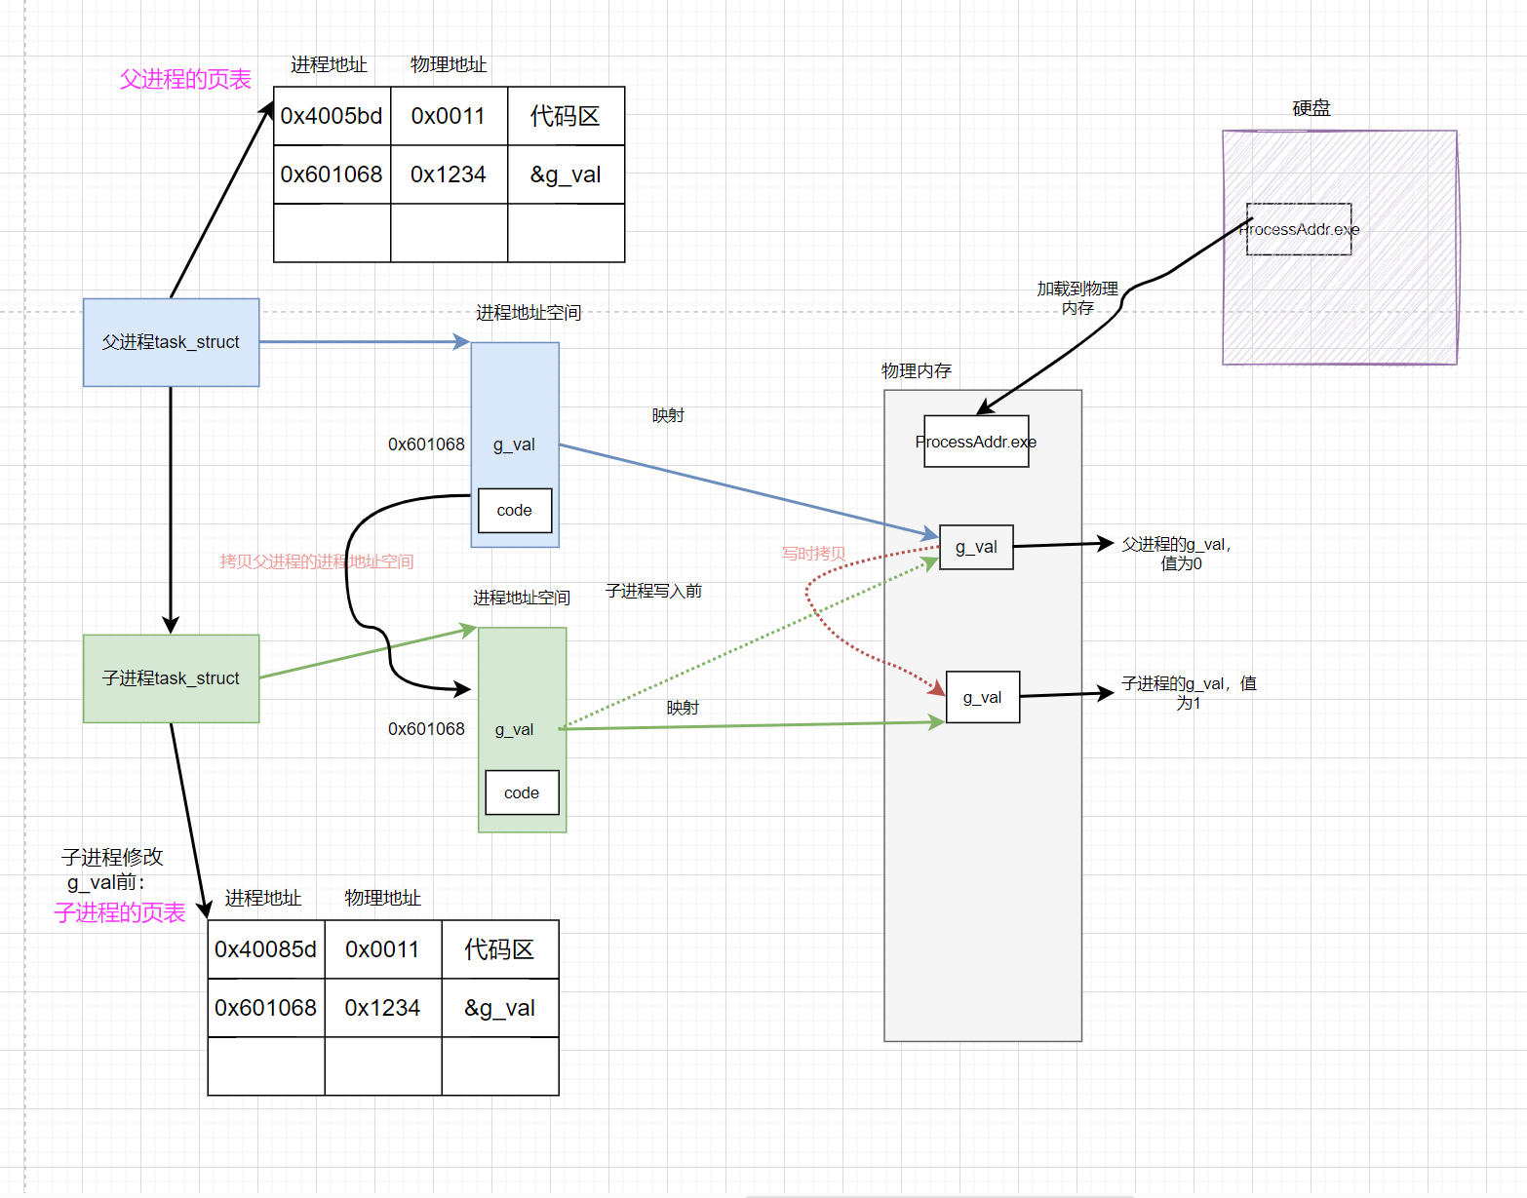1527x1198 pixels.
Task: Select ProcessAddr.exe dashed box on disk
Action: pos(1299,229)
